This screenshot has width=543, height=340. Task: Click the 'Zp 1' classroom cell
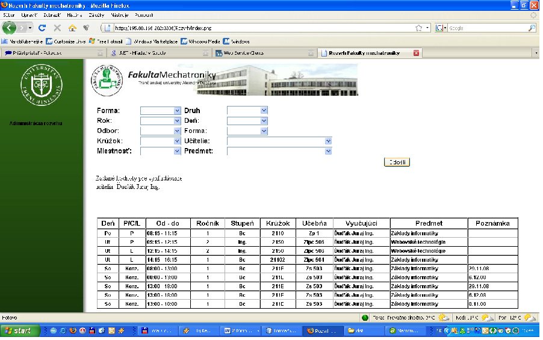[x=314, y=233]
